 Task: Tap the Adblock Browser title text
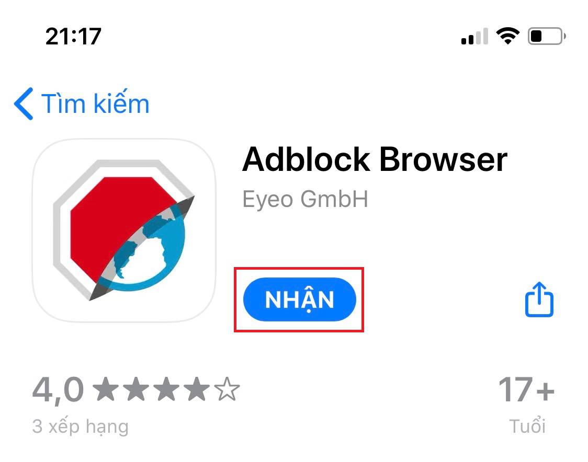(x=375, y=159)
